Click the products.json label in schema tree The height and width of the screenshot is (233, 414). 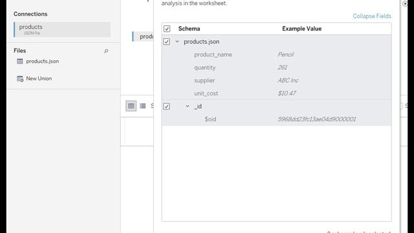(201, 41)
